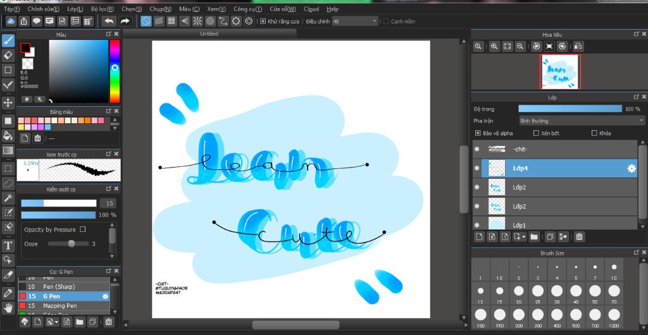Open the Pha trộn blend mode dropdown

tap(582, 121)
